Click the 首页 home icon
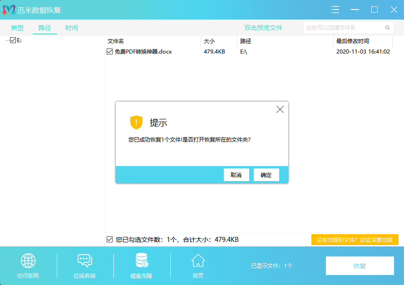This screenshot has height=285, width=404. (x=197, y=261)
